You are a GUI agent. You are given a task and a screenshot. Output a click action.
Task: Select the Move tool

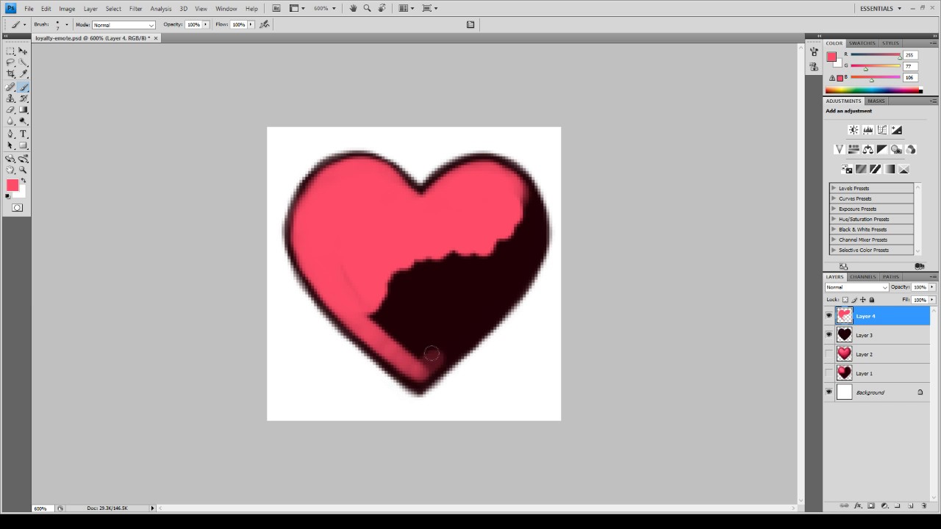[24, 51]
